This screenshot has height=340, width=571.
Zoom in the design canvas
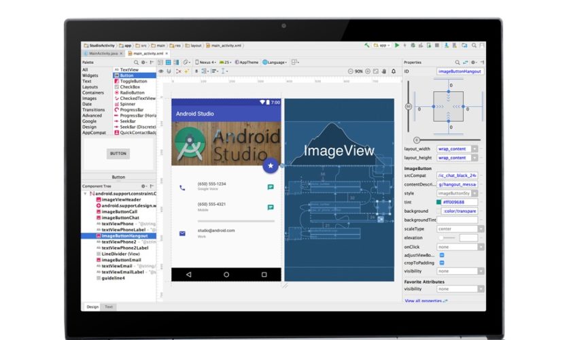366,71
